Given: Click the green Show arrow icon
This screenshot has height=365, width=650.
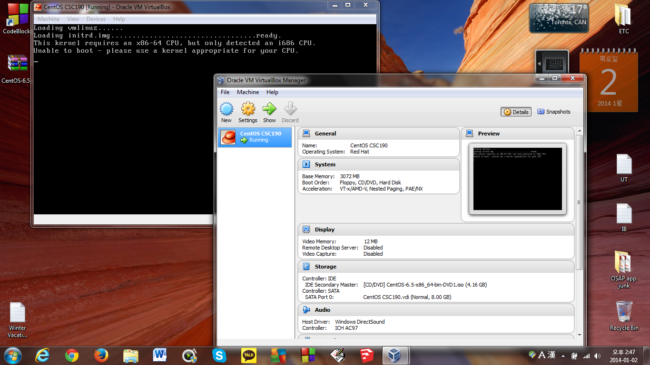Looking at the screenshot, I should tap(269, 109).
